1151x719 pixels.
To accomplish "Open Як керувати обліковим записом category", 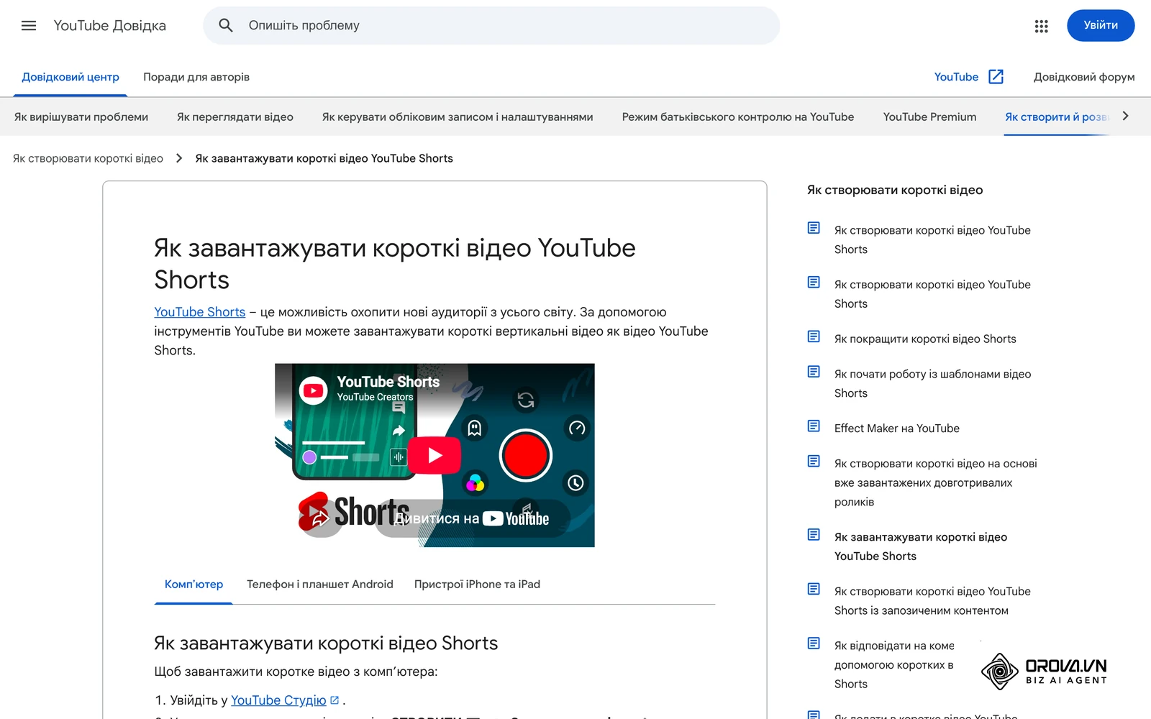I will click(x=458, y=116).
